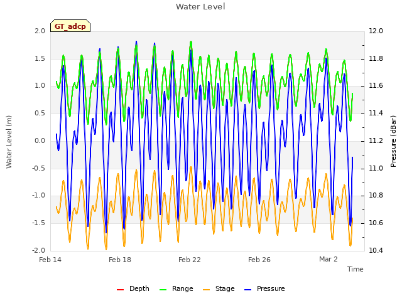This screenshot has width=402, height=301.
Task: Click the 11.2 right axis tick label
Action: (376, 140)
